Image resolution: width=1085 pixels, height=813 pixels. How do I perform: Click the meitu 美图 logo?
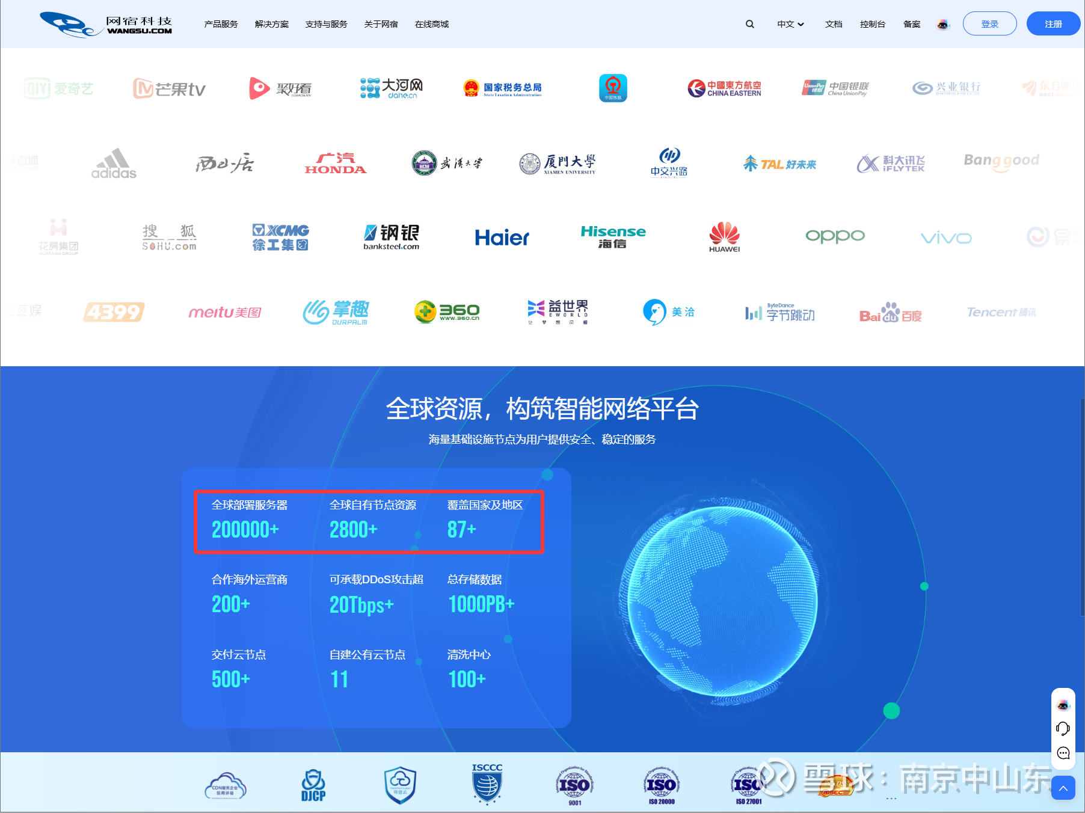point(225,312)
